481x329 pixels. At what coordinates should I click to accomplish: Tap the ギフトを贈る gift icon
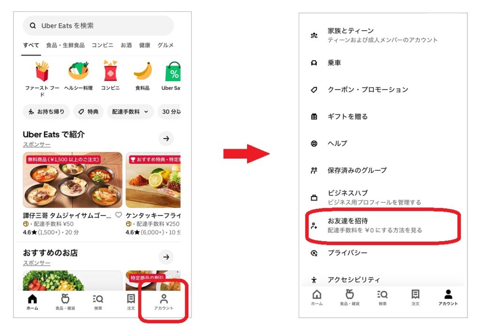[314, 116]
